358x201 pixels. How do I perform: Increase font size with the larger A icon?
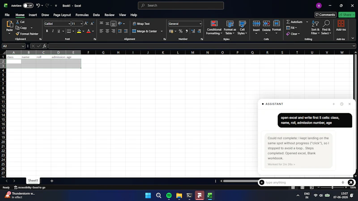(86, 24)
